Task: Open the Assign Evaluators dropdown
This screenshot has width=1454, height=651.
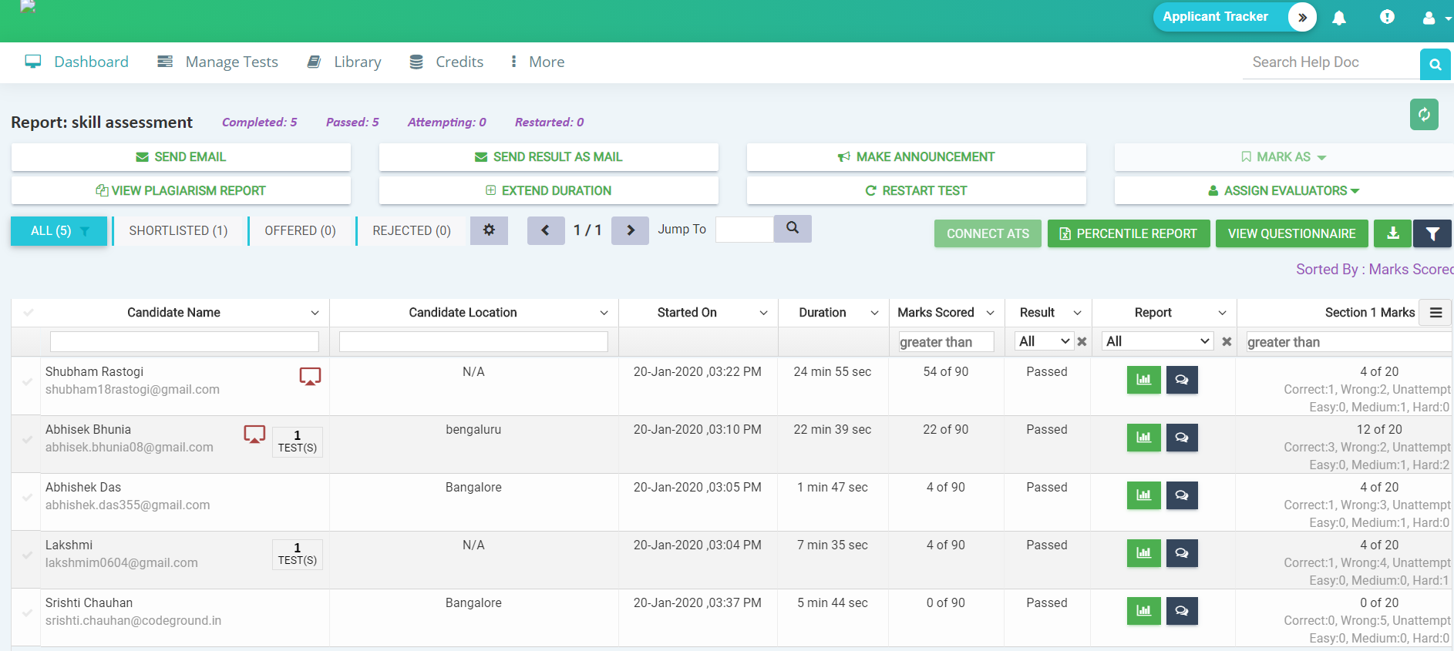Action: click(1284, 191)
